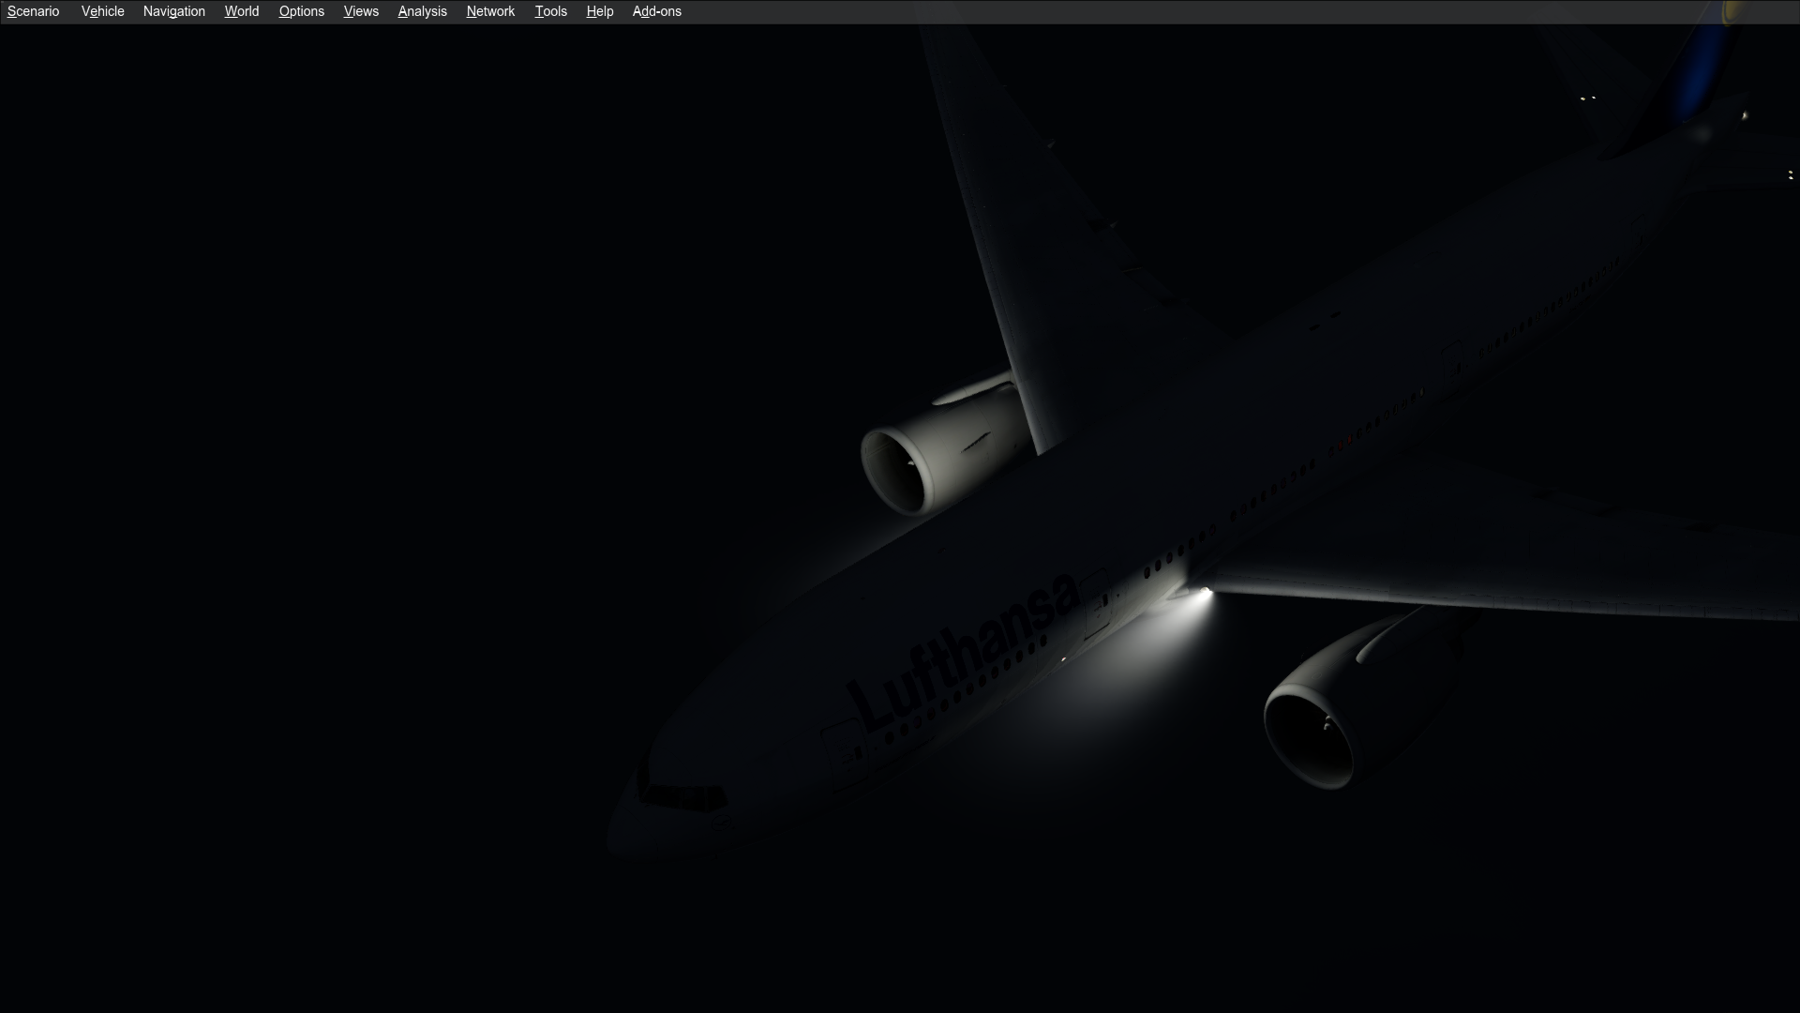Open the Vehicle menu
Screen dimensions: 1800x1013
pos(102,11)
